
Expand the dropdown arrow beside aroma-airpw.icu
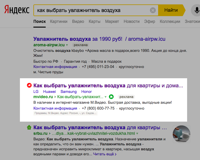67,45
